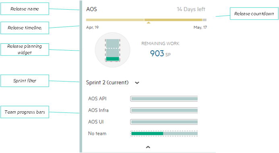
Task: Click the current-date triangle marker on timeline
Action: pos(149,22)
